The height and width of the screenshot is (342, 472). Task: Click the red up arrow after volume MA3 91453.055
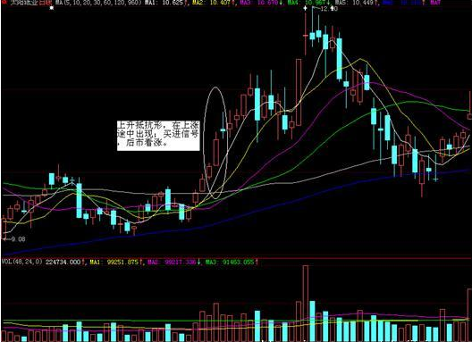pos(257,262)
